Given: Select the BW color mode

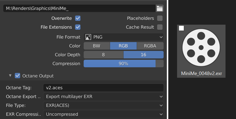Looking at the screenshot, I should pyautogui.click(x=97, y=46).
